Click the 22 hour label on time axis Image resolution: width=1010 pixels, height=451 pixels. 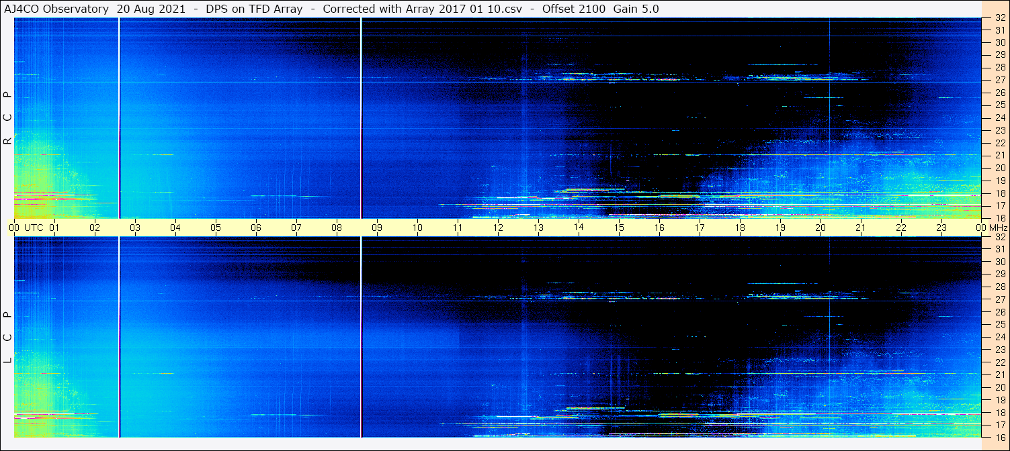click(x=901, y=228)
